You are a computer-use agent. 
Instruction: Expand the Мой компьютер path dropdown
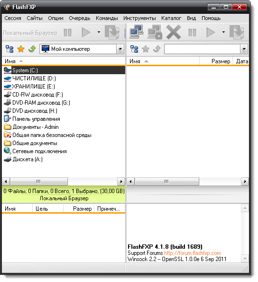pos(120,49)
